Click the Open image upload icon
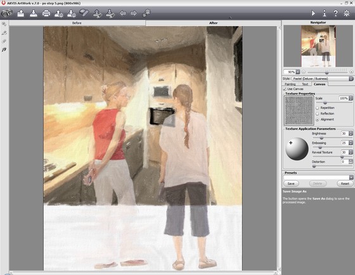355x275 pixels. tap(21, 13)
